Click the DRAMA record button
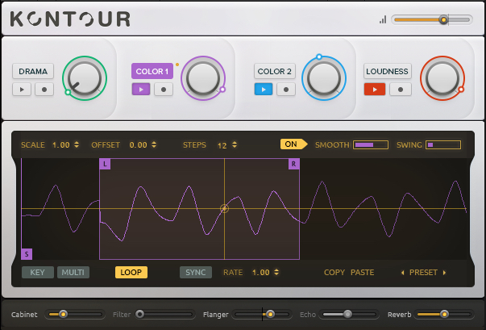Screen dimensions: 486x330 (x=44, y=90)
